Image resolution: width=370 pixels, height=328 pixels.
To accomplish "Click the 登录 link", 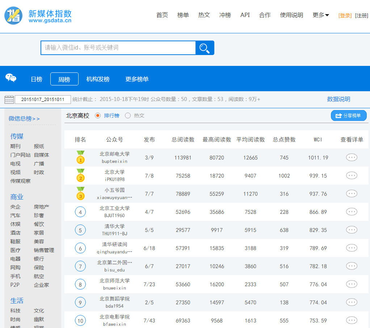I will coord(345,16).
